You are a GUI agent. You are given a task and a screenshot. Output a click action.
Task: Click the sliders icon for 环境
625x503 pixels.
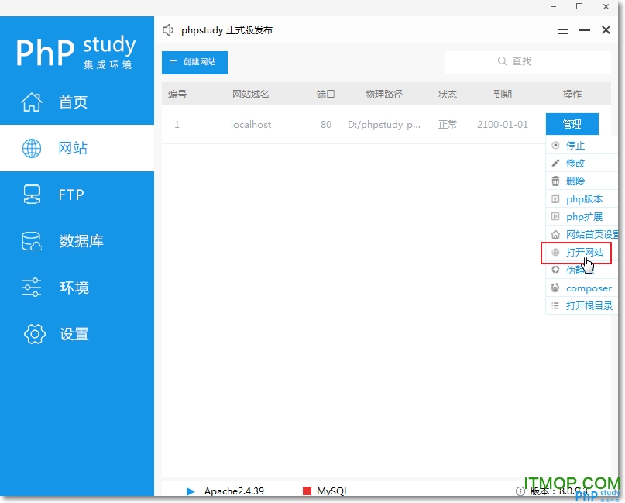coord(32,288)
